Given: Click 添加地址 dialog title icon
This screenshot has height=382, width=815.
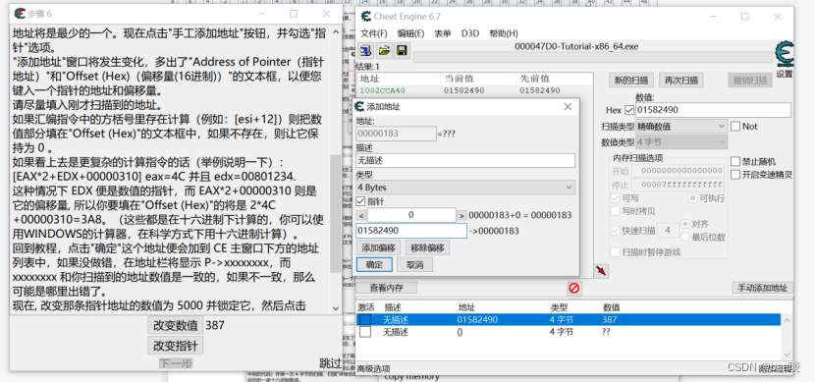Looking at the screenshot, I should pyautogui.click(x=359, y=106).
